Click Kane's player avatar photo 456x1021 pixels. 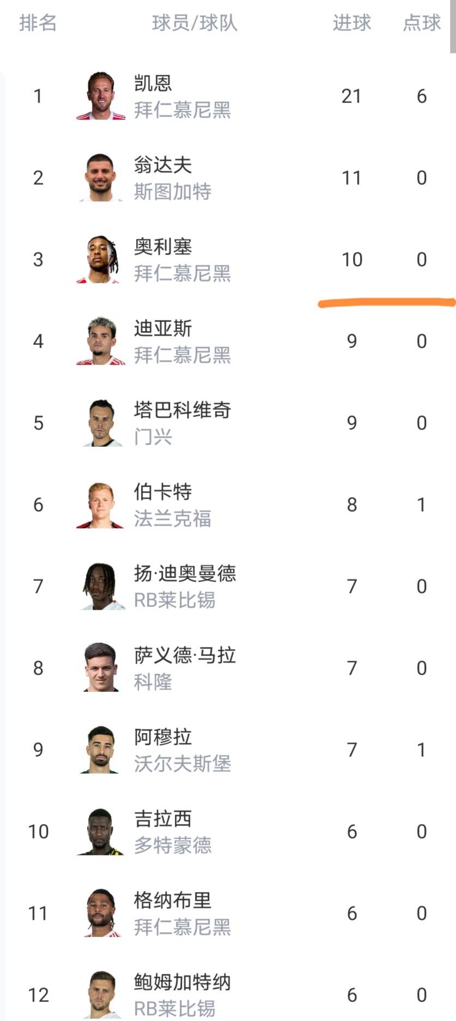coord(101,96)
